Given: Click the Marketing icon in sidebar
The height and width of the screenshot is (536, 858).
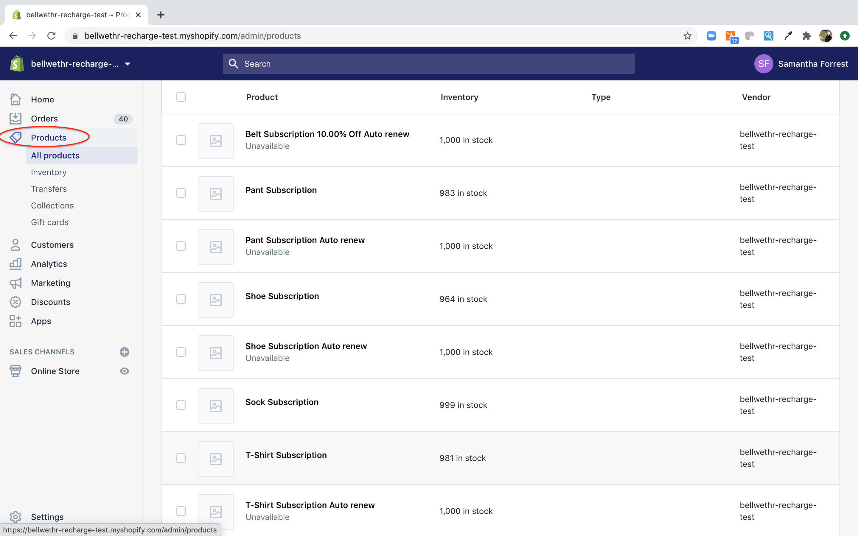Looking at the screenshot, I should 15,283.
